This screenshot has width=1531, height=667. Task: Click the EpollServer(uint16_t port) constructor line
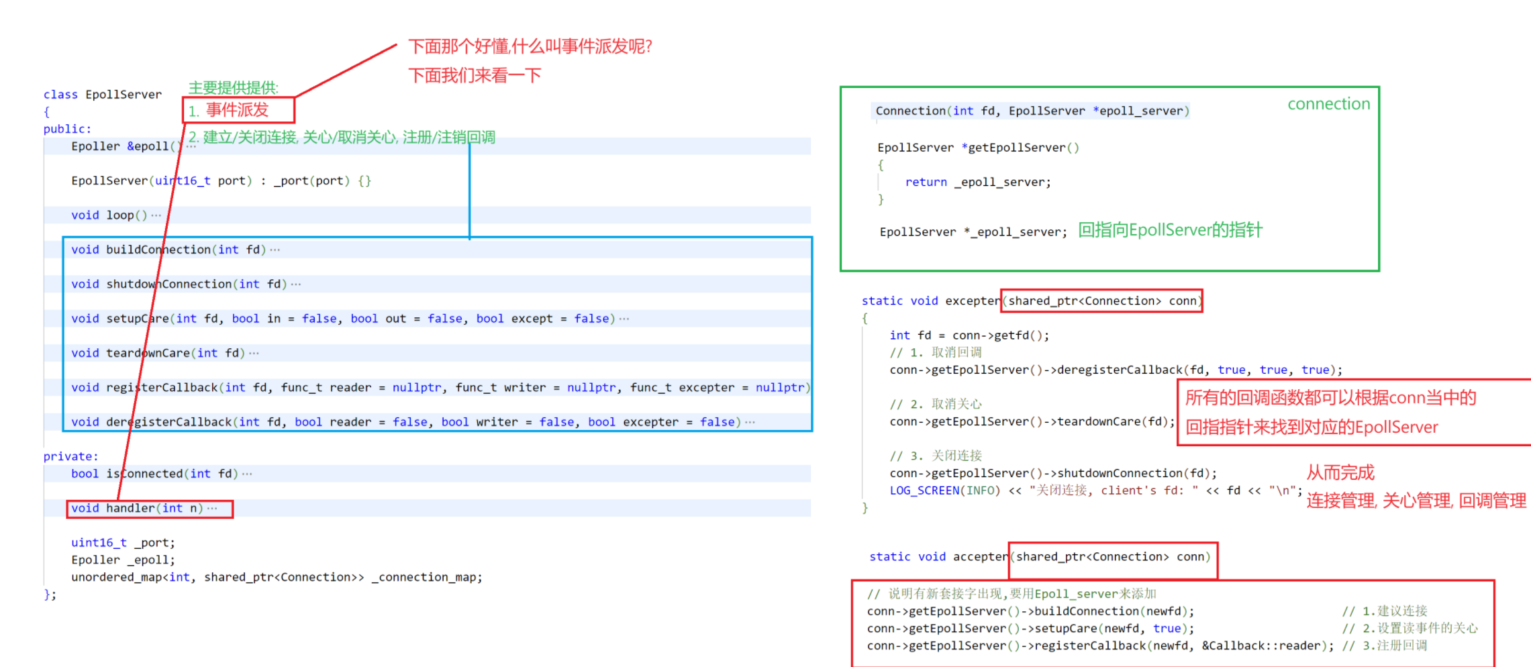coord(221,181)
